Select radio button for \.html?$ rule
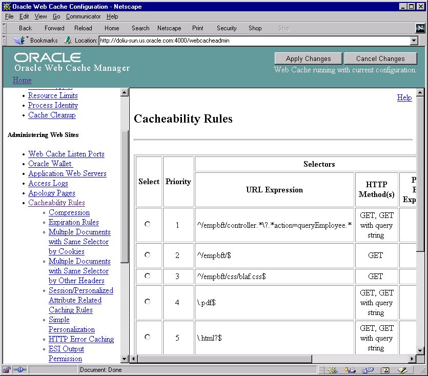Screen dimensions: 428x376 pyautogui.click(x=148, y=337)
